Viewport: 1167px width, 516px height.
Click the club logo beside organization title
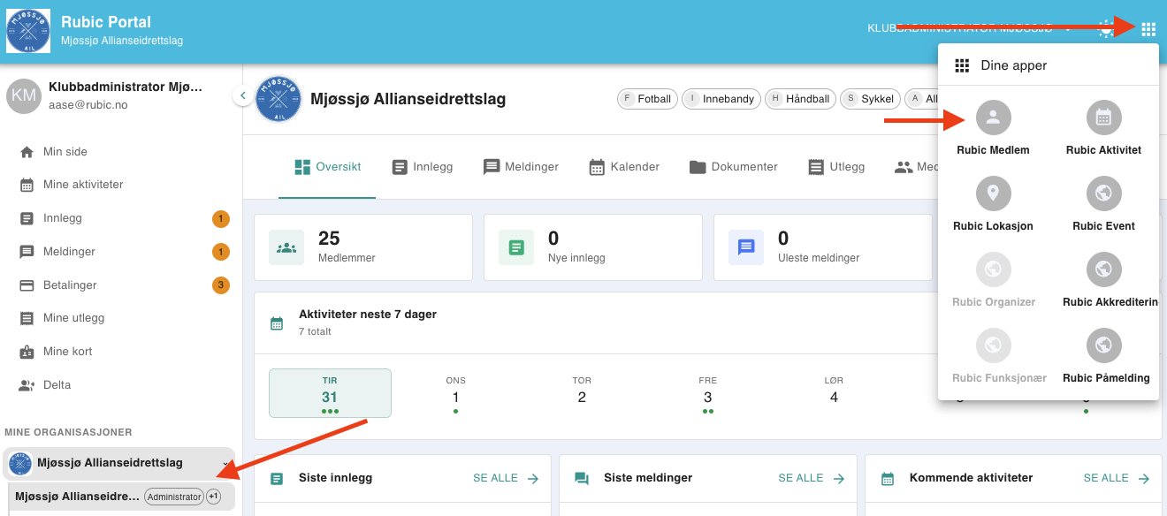coord(278,99)
